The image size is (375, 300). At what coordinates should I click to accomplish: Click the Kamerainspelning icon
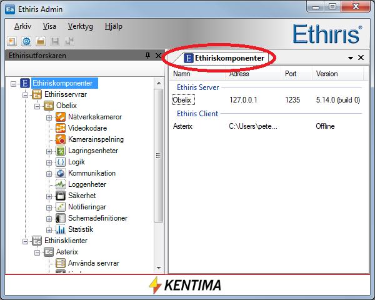[x=61, y=139]
